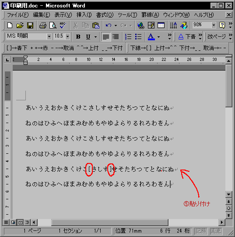
Task: Copy selection to clipboard
Action: point(86,25)
